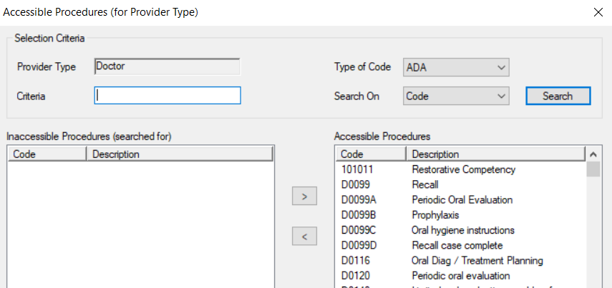Screen dimensions: 612x288
Task: Click the Search button
Action: tap(558, 96)
